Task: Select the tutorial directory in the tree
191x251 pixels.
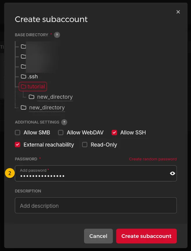Action: tap(36, 86)
